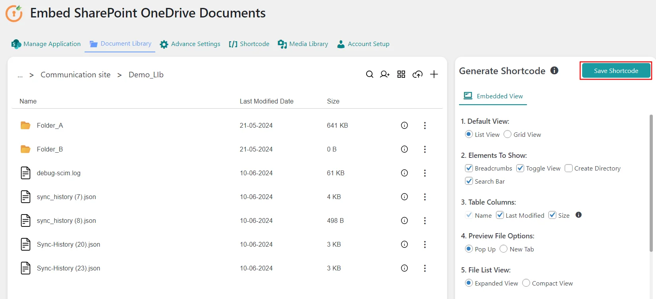Screen dimensions: 656x299
Task: Open the Document Library tab
Action: click(120, 44)
